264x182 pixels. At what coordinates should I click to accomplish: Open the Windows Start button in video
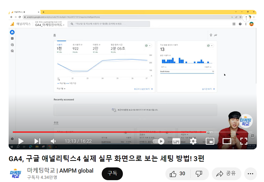click(x=12, y=147)
